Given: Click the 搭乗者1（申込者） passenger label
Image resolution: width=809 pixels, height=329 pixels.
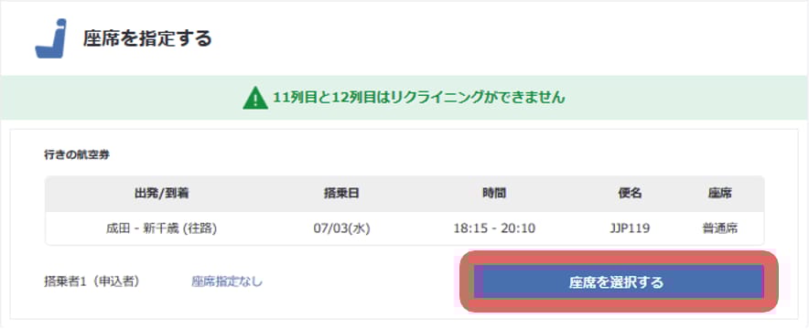Looking at the screenshot, I should tap(92, 281).
